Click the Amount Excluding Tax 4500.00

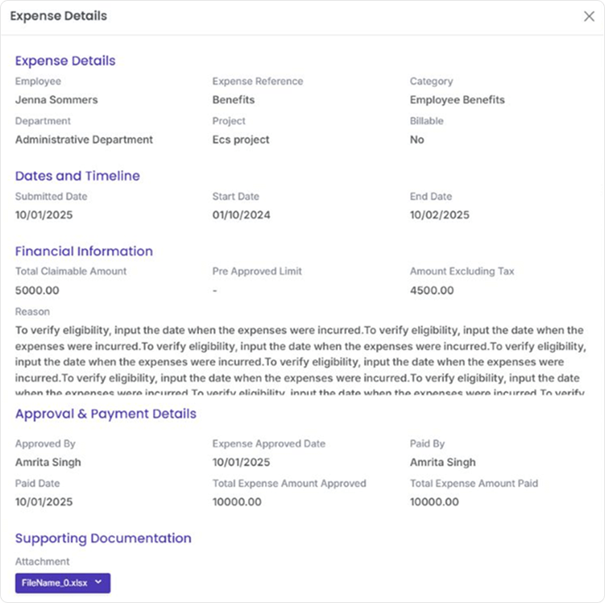click(431, 290)
